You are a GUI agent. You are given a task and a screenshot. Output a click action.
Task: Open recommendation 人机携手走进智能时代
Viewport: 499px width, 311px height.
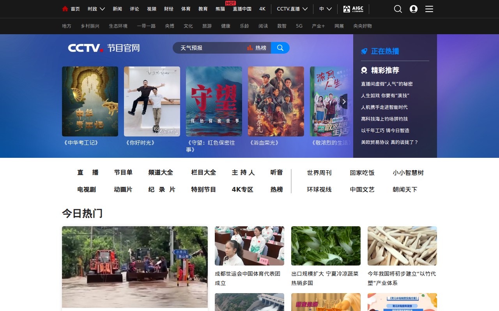(384, 107)
